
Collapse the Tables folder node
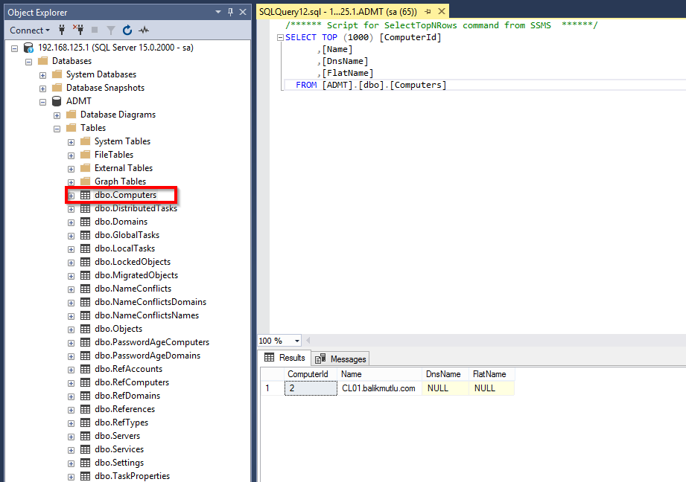[x=57, y=129]
